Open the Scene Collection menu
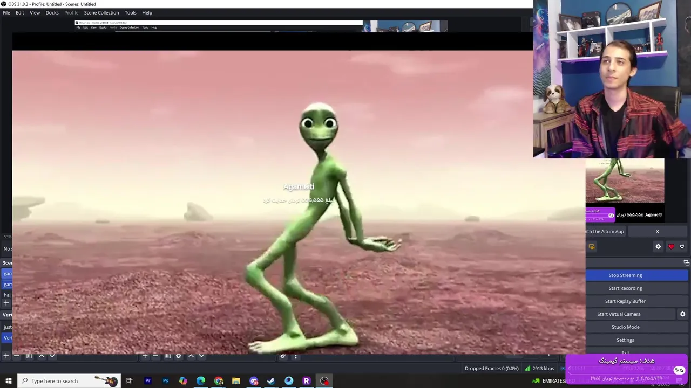 (x=101, y=12)
